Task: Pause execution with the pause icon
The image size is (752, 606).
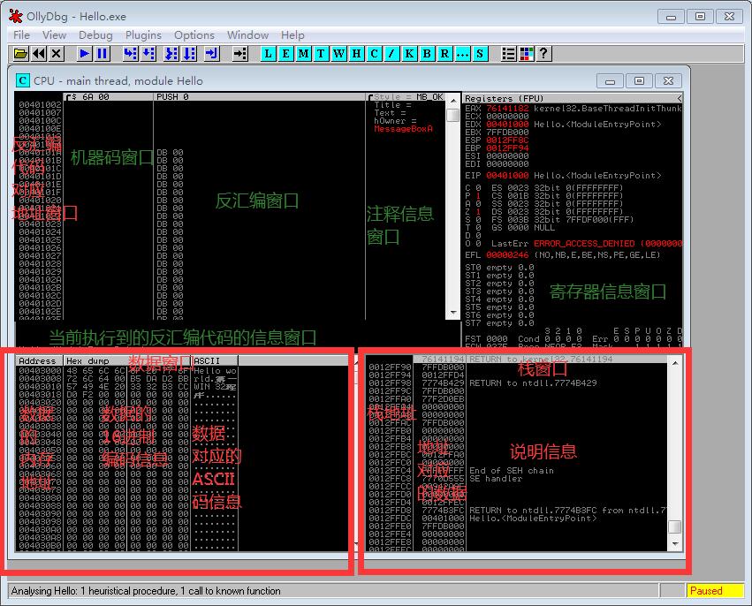Action: click(x=103, y=53)
